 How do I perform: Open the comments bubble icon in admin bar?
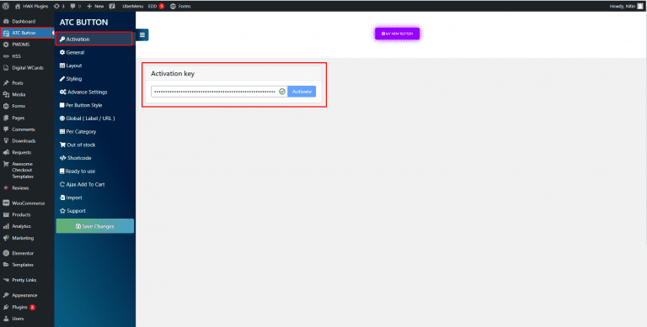(72, 6)
